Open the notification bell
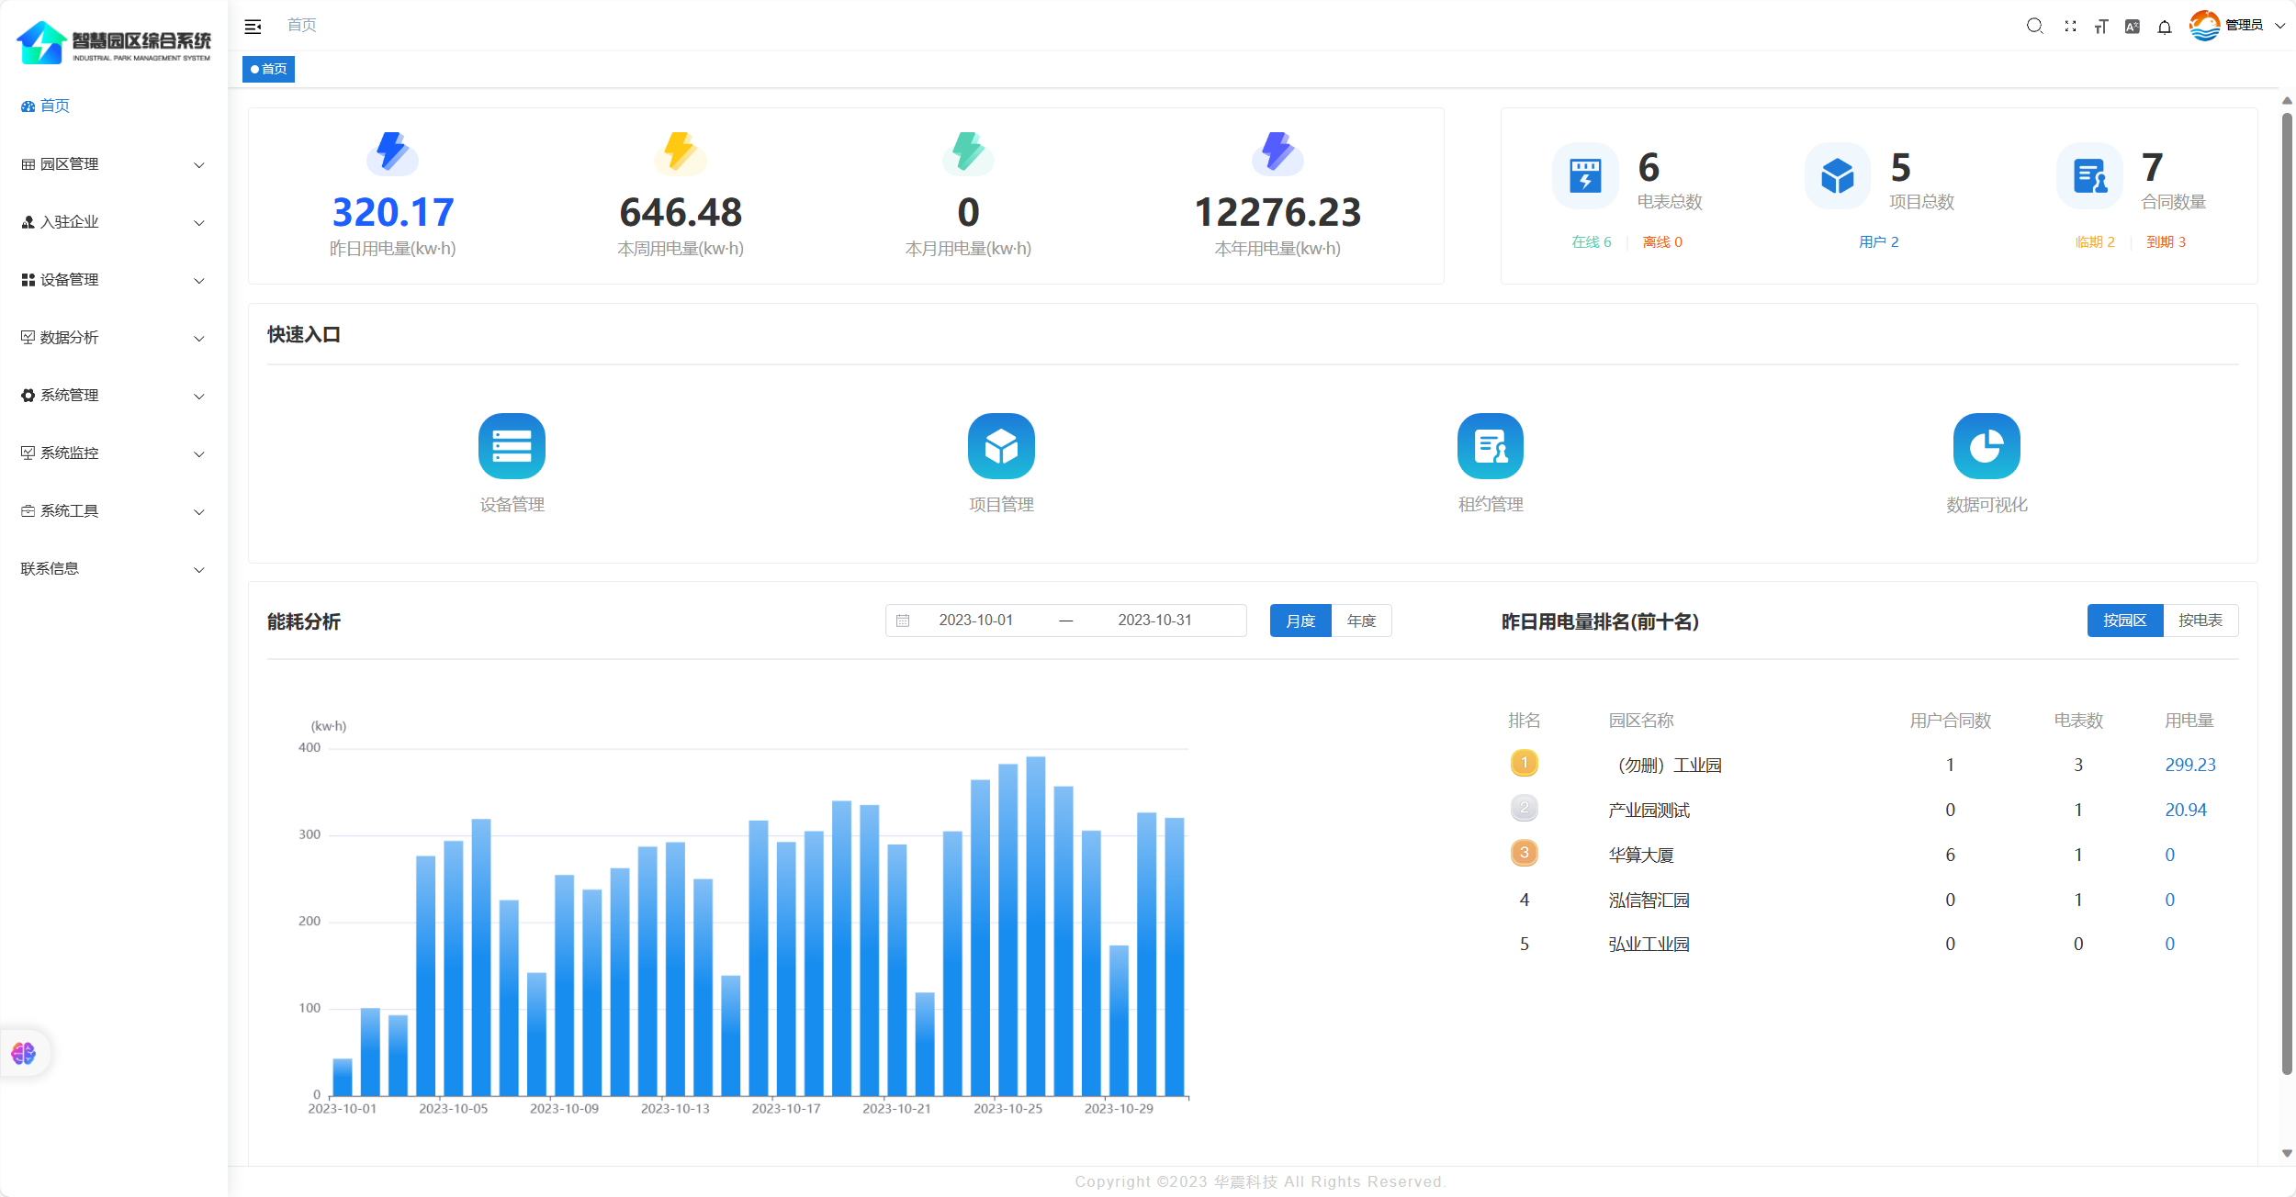Image resolution: width=2296 pixels, height=1197 pixels. 2165,26
